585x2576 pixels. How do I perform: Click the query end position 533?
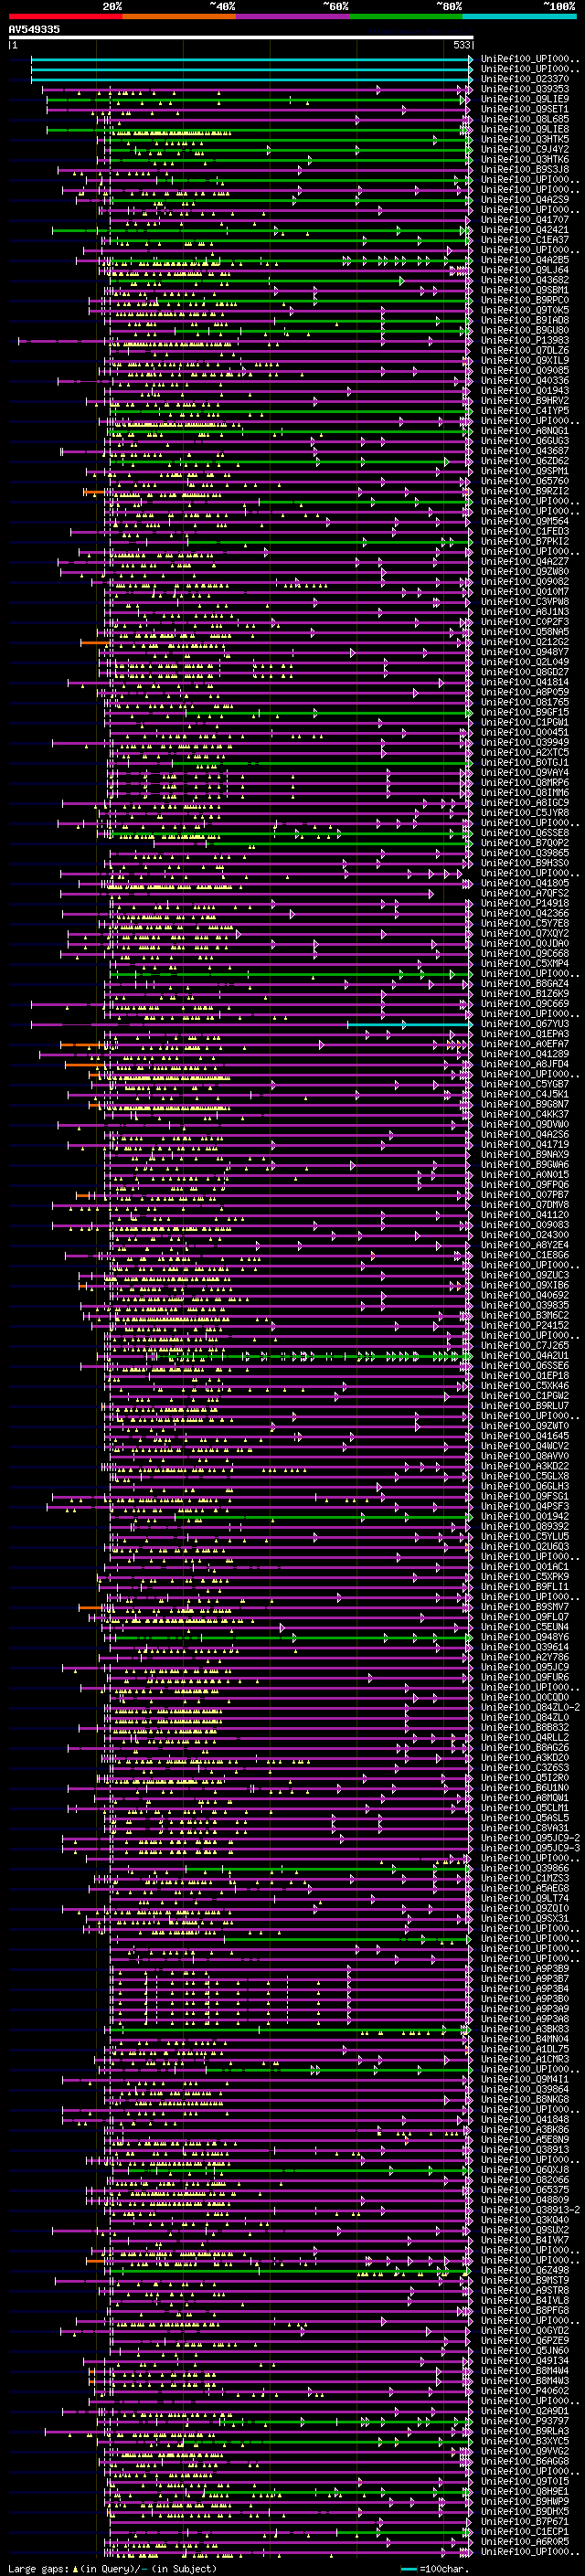click(462, 45)
